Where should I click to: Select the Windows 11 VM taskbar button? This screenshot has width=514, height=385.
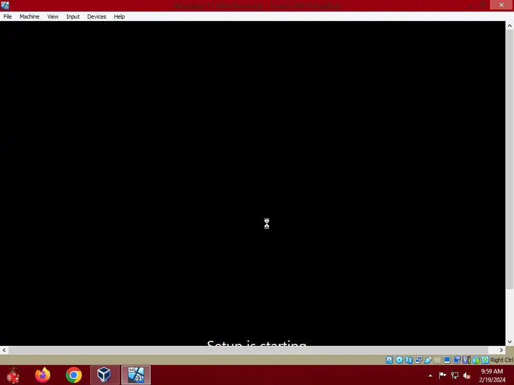[x=136, y=375]
